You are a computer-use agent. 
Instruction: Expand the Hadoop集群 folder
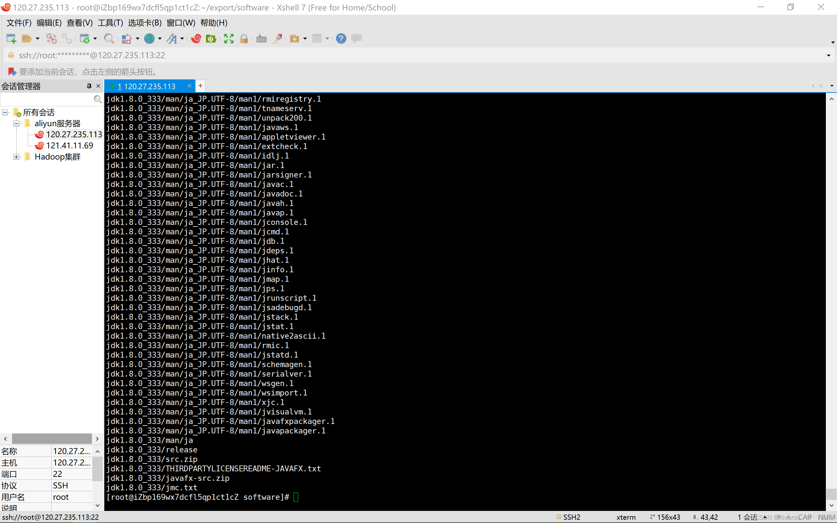[x=16, y=157]
